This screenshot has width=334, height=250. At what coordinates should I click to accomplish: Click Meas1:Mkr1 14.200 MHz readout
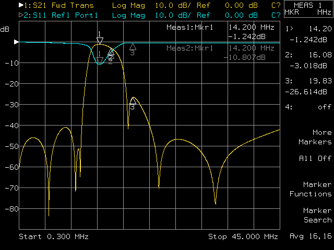tap(220, 27)
